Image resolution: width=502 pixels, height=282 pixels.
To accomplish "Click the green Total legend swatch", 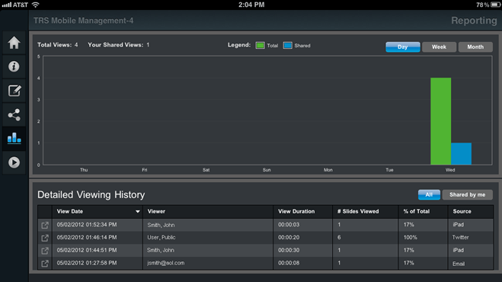I will [260, 46].
